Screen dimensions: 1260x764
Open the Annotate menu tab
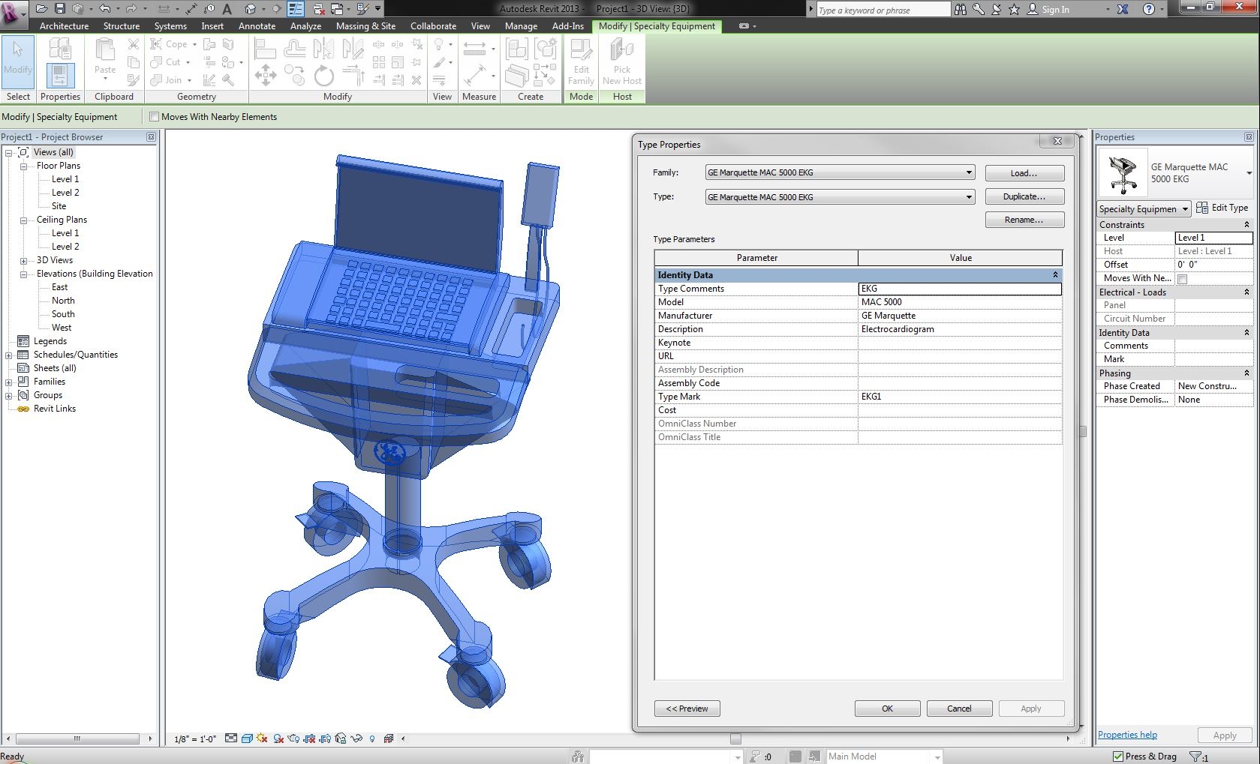point(257,25)
